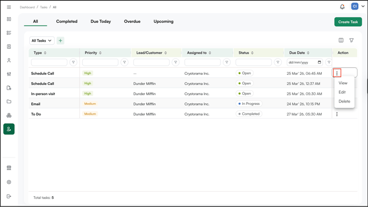Click the three-dot menu of first Schedule Call row

coord(337,74)
